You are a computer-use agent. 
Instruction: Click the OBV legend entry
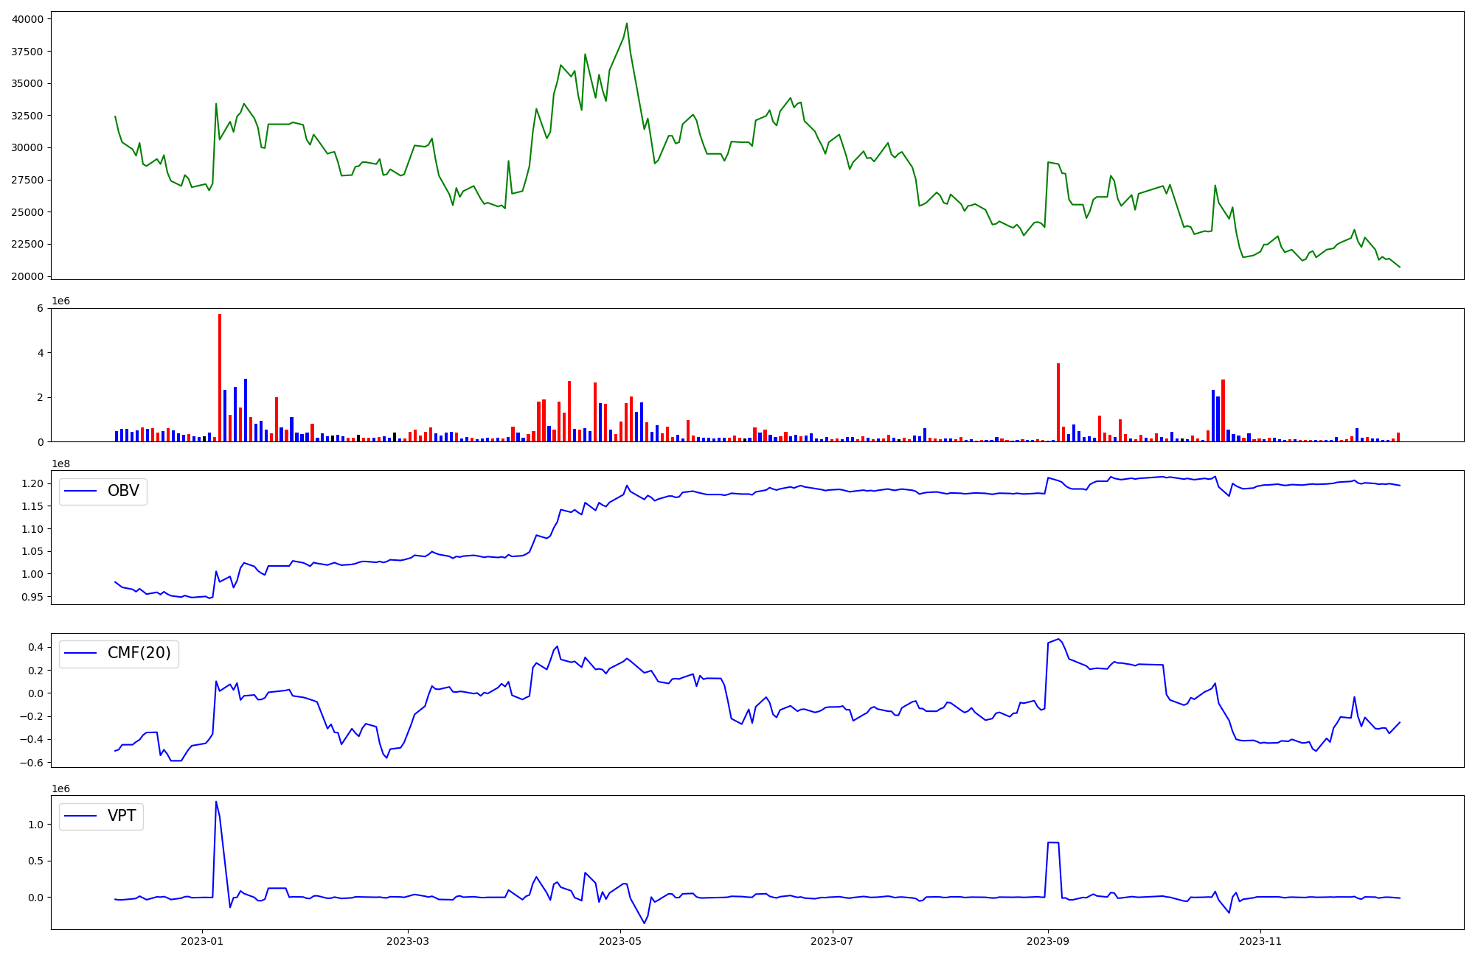[122, 492]
